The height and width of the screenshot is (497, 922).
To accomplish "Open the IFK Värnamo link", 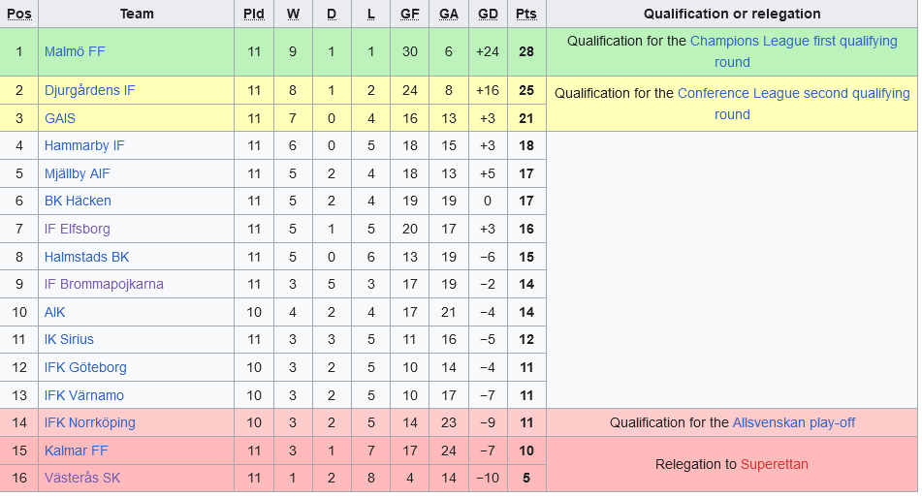I will [83, 395].
